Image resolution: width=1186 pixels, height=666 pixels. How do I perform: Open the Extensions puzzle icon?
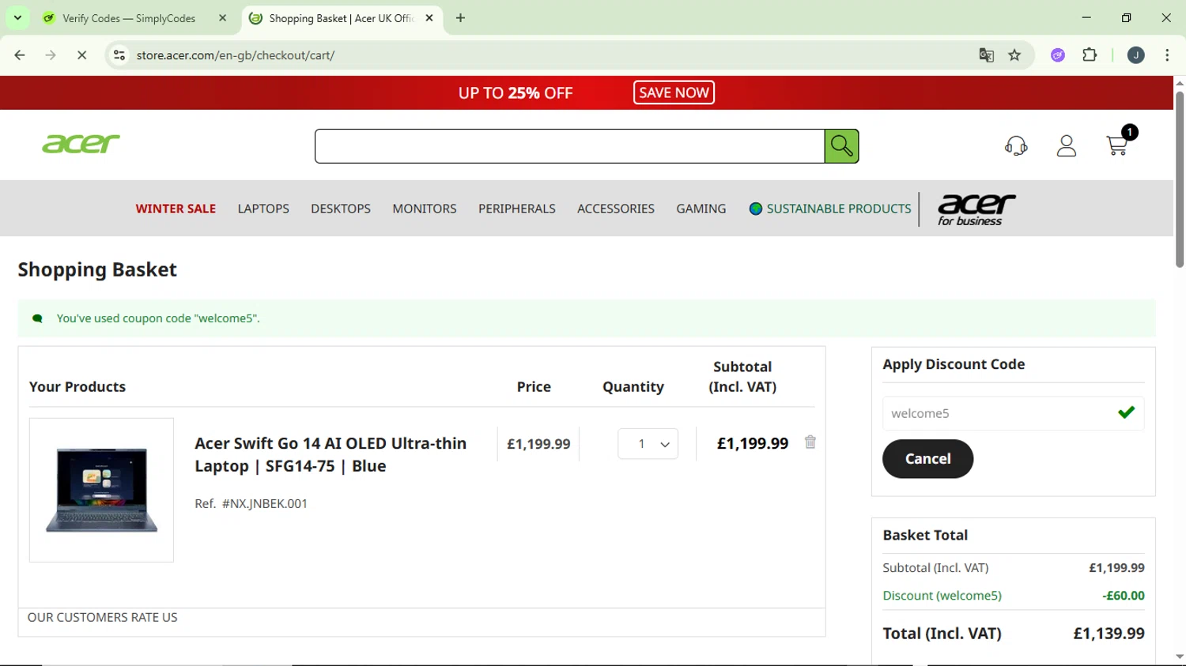1090,55
